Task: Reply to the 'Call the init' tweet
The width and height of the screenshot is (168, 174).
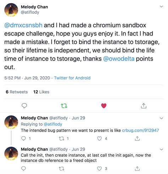Action: click(23, 168)
